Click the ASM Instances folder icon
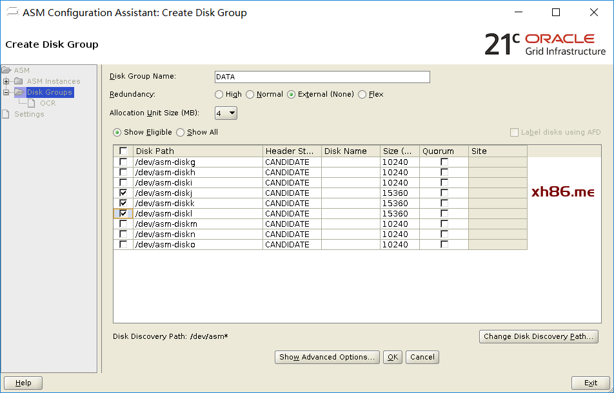 pos(19,81)
